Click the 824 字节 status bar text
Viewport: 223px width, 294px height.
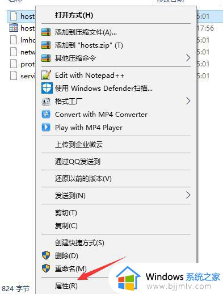15,288
